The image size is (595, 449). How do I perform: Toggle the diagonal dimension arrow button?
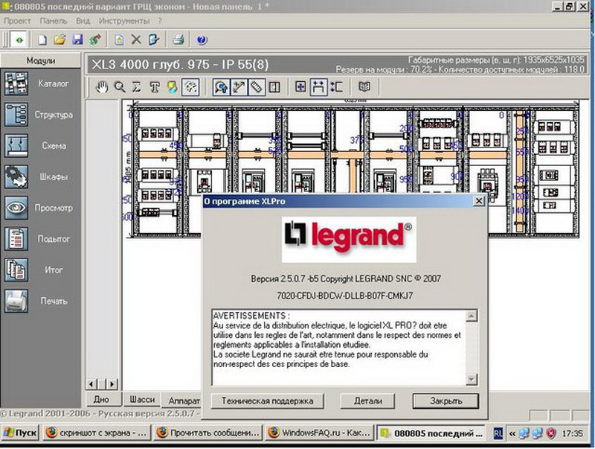[239, 87]
